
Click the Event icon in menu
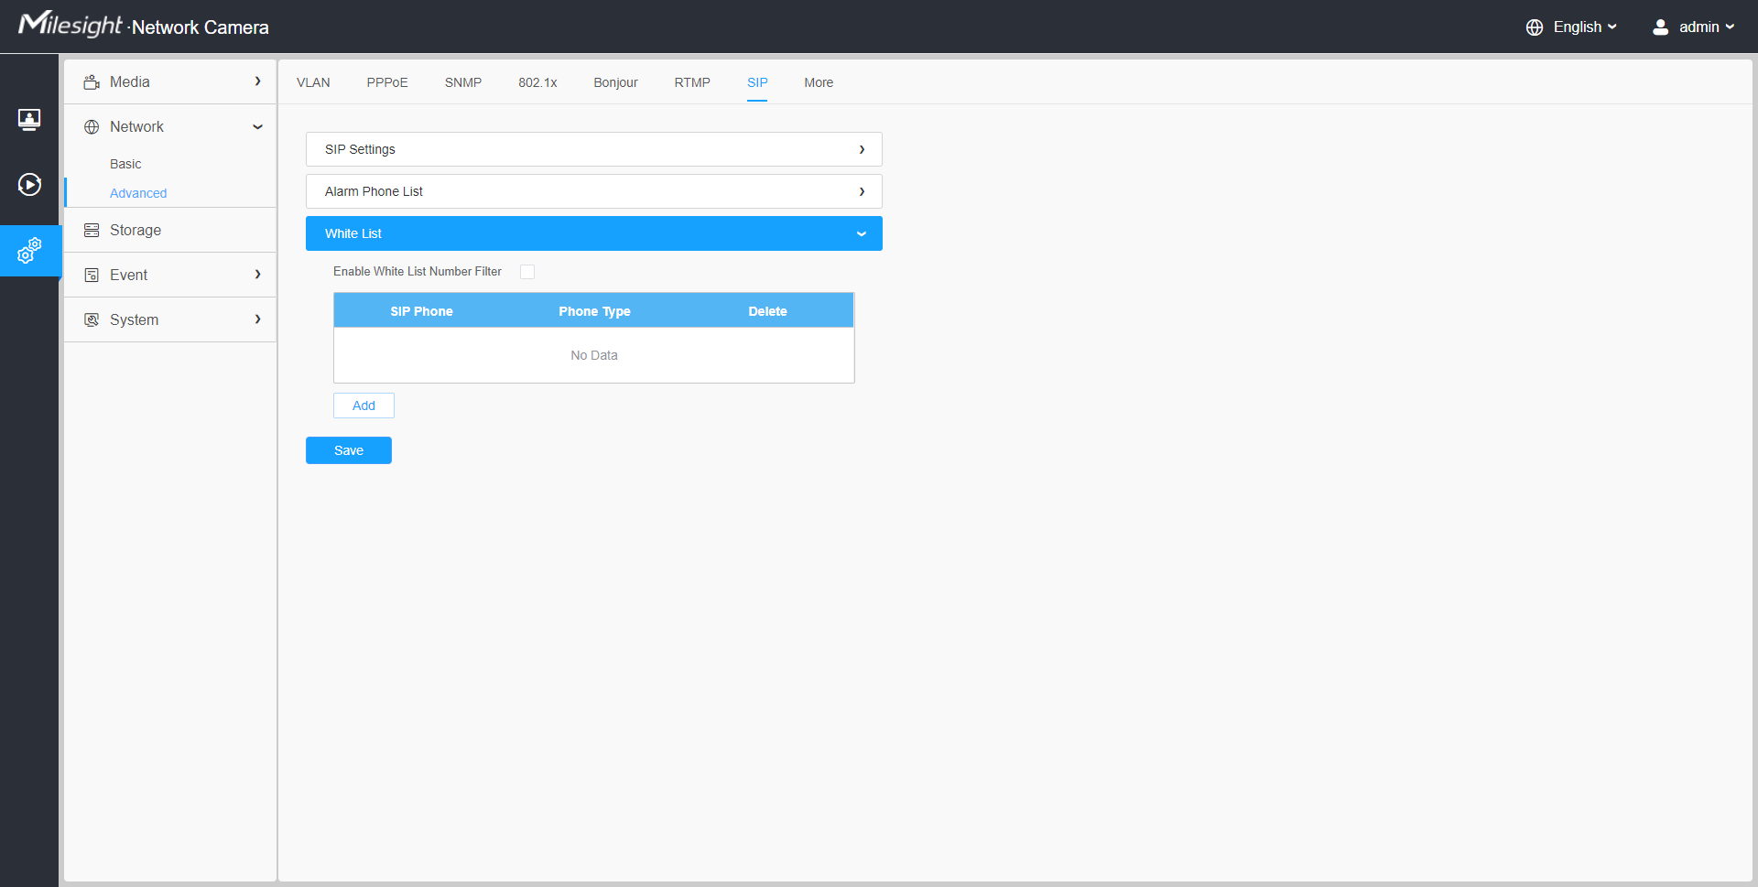pyautogui.click(x=92, y=276)
